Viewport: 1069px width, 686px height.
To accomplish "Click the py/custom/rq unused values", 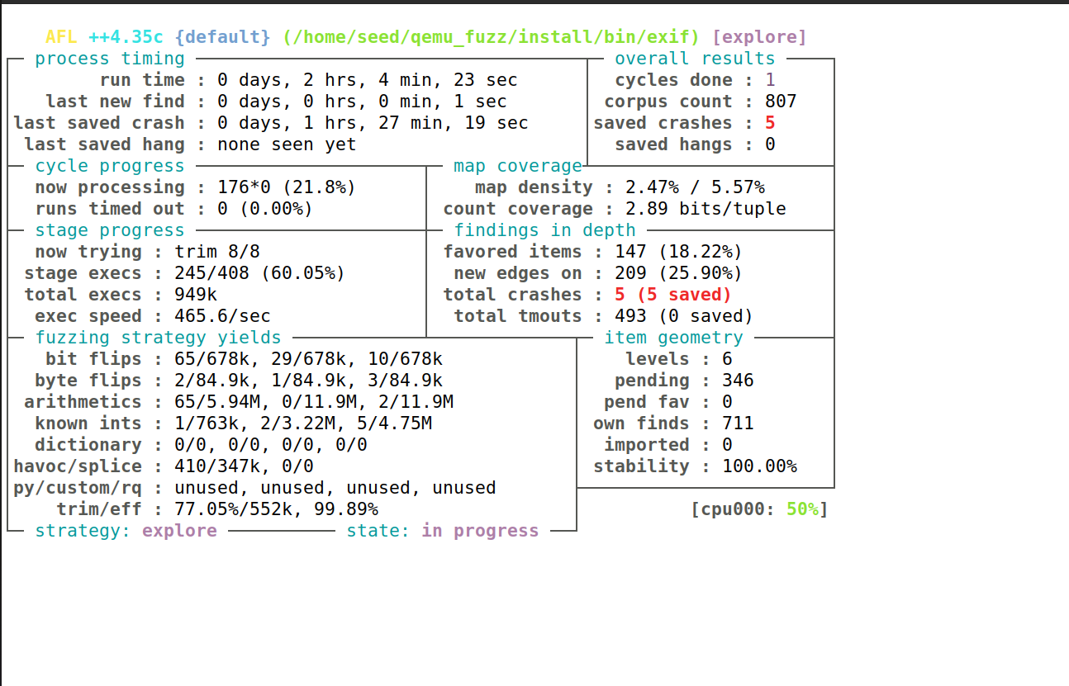I will pos(335,488).
